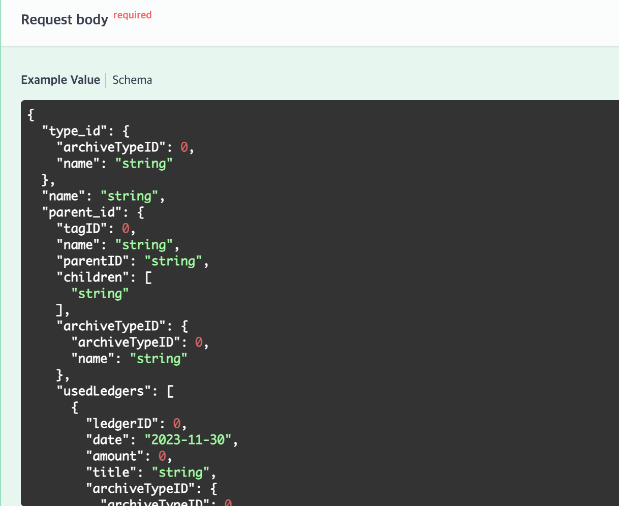Click the string inside children array
This screenshot has width=619, height=506.
coord(101,293)
